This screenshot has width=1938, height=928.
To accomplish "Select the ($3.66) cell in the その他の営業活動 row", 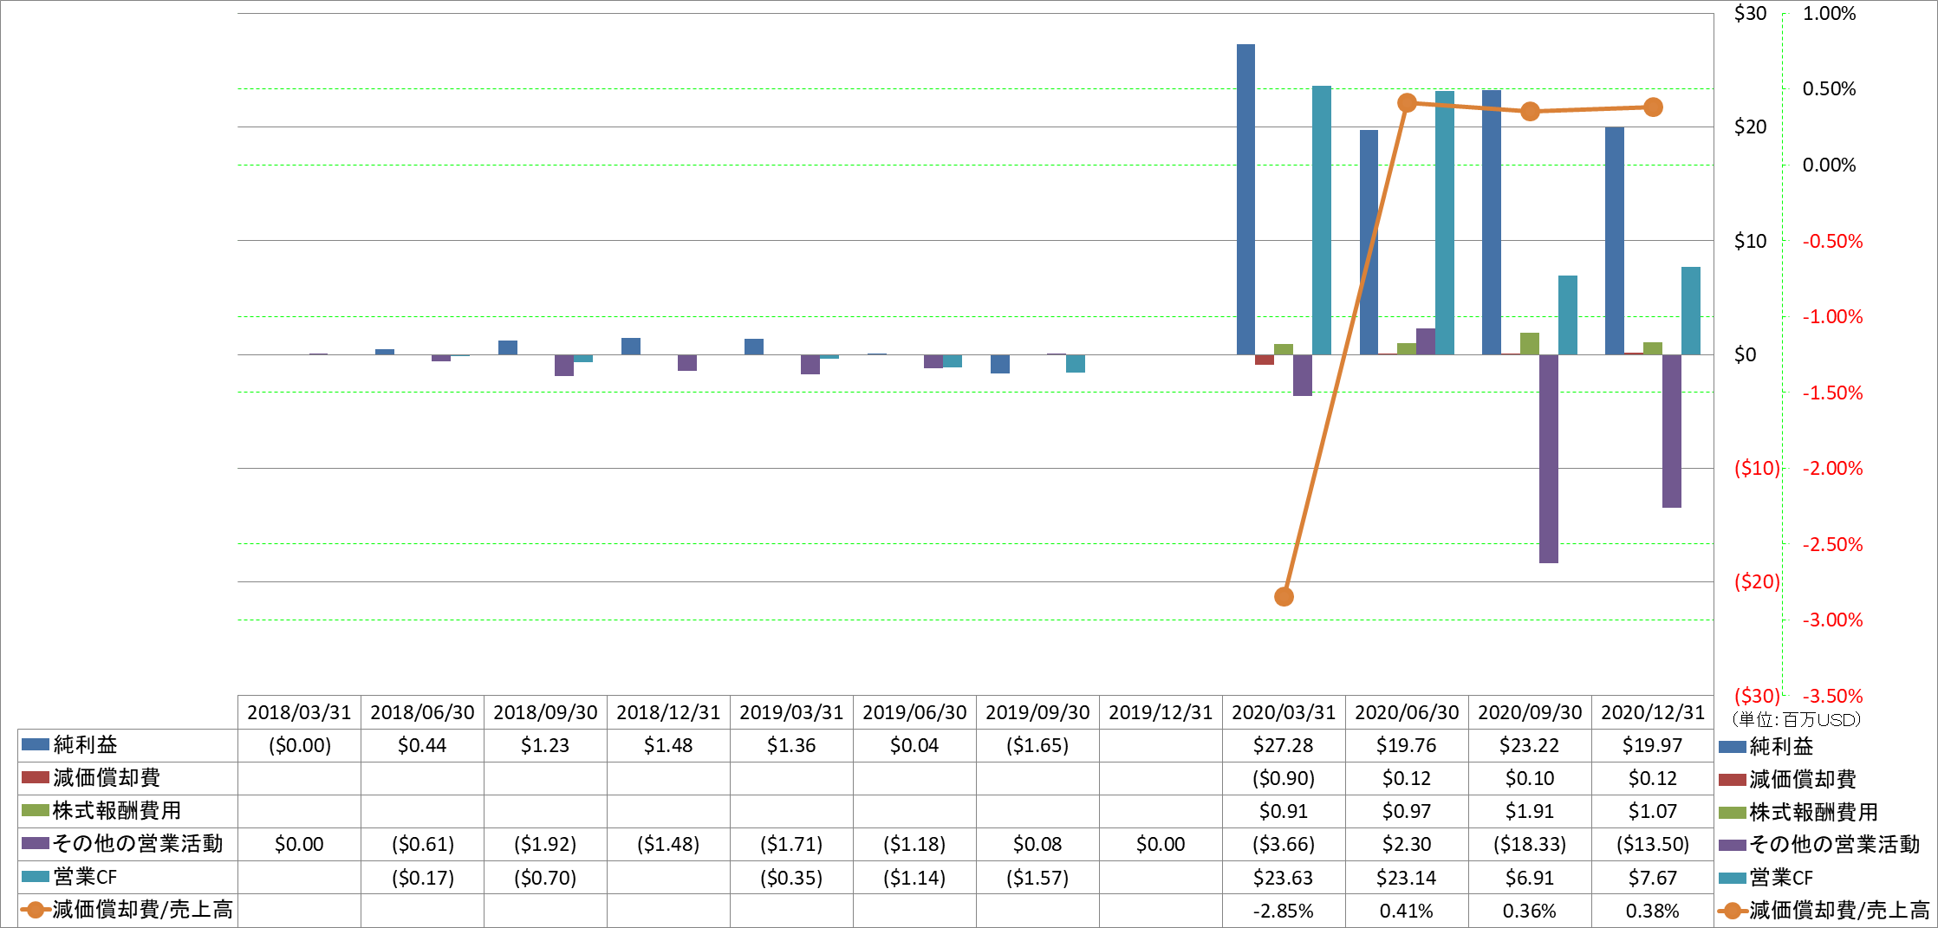I will (x=1284, y=844).
